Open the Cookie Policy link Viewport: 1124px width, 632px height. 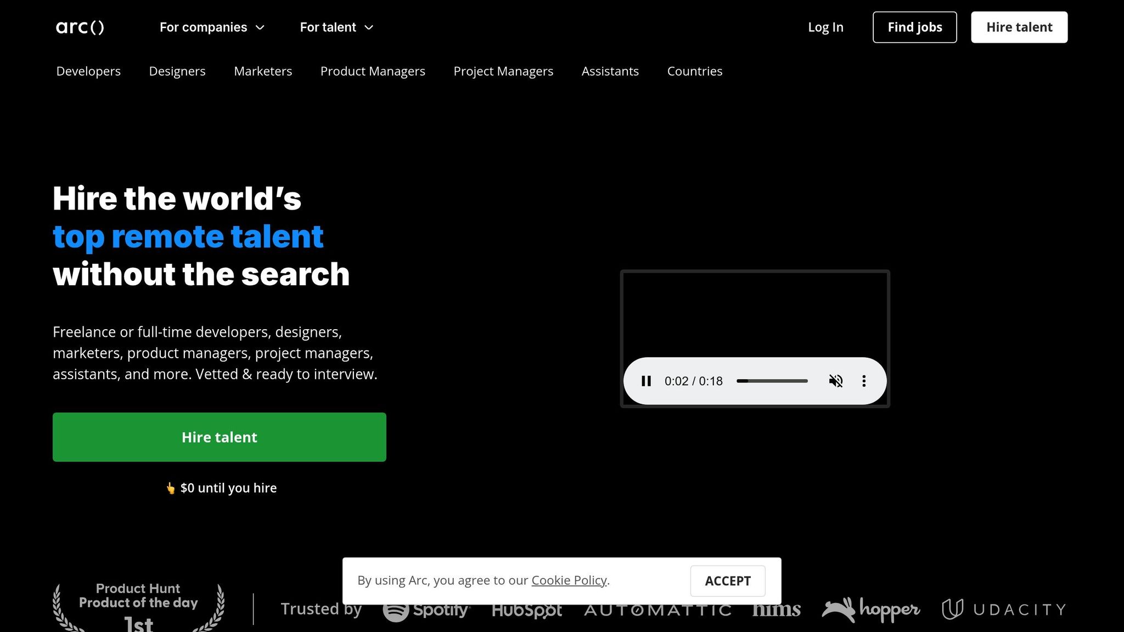(569, 580)
